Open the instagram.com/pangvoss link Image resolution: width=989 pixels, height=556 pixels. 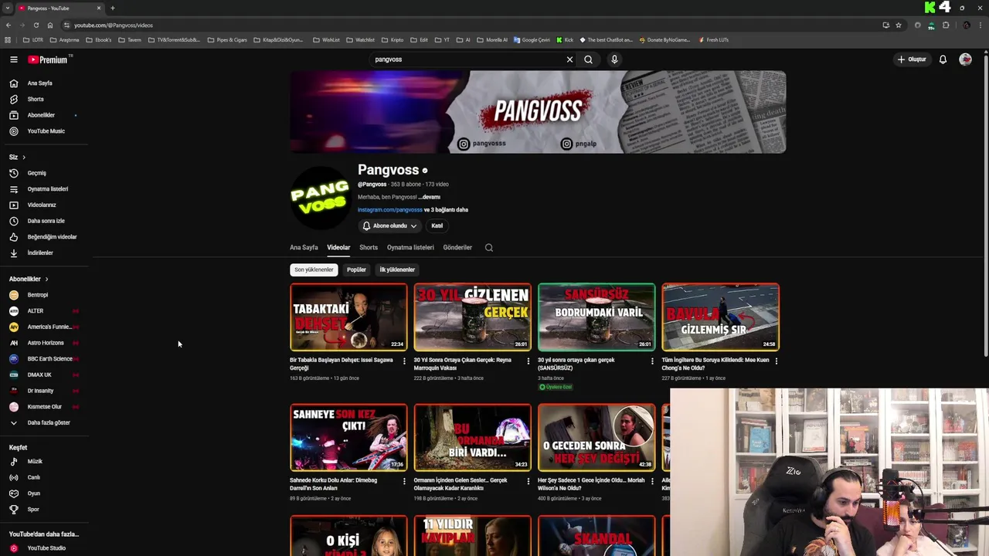coord(390,210)
